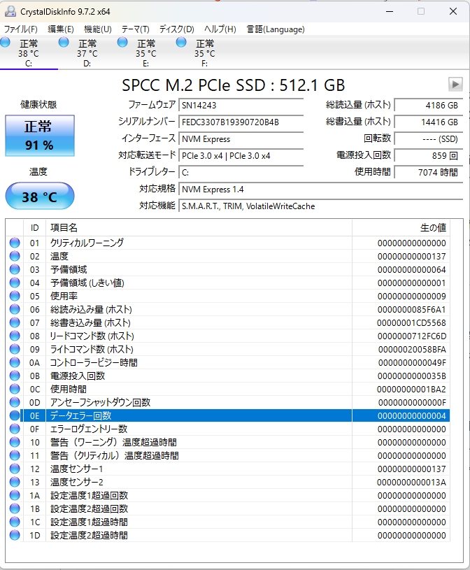Click the 38 °C temperature button
Screen dimensions: 470x570
(39, 197)
